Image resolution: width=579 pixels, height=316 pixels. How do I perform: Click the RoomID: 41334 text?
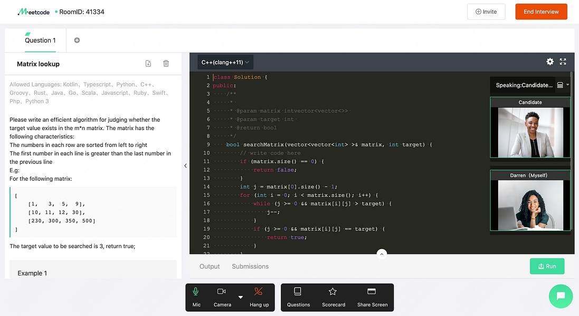click(x=82, y=12)
